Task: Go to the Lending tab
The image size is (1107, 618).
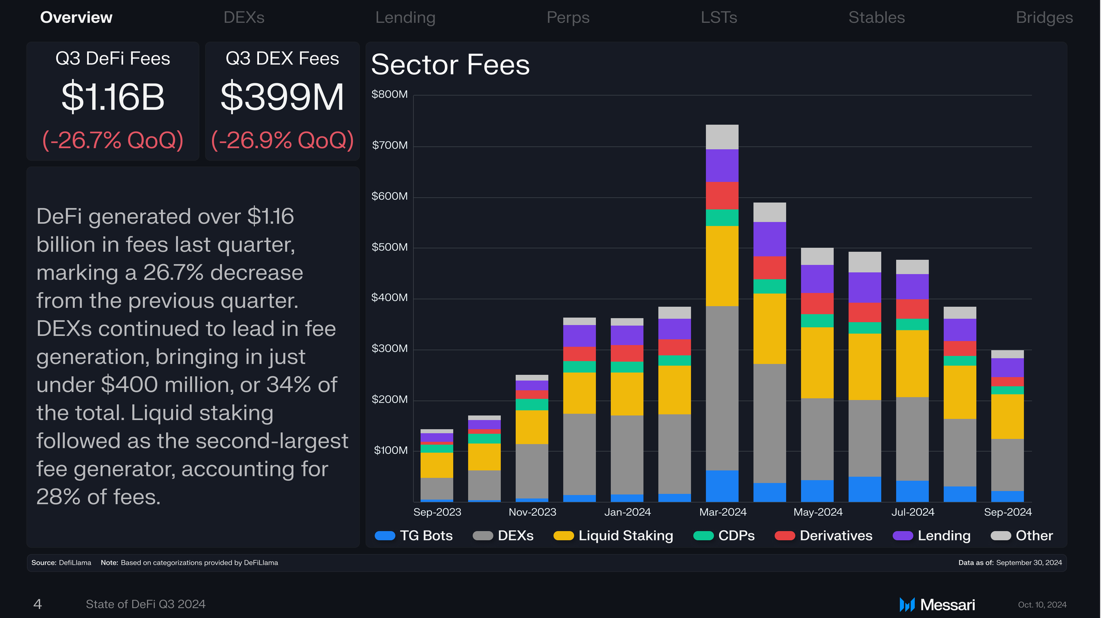Action: tap(405, 18)
